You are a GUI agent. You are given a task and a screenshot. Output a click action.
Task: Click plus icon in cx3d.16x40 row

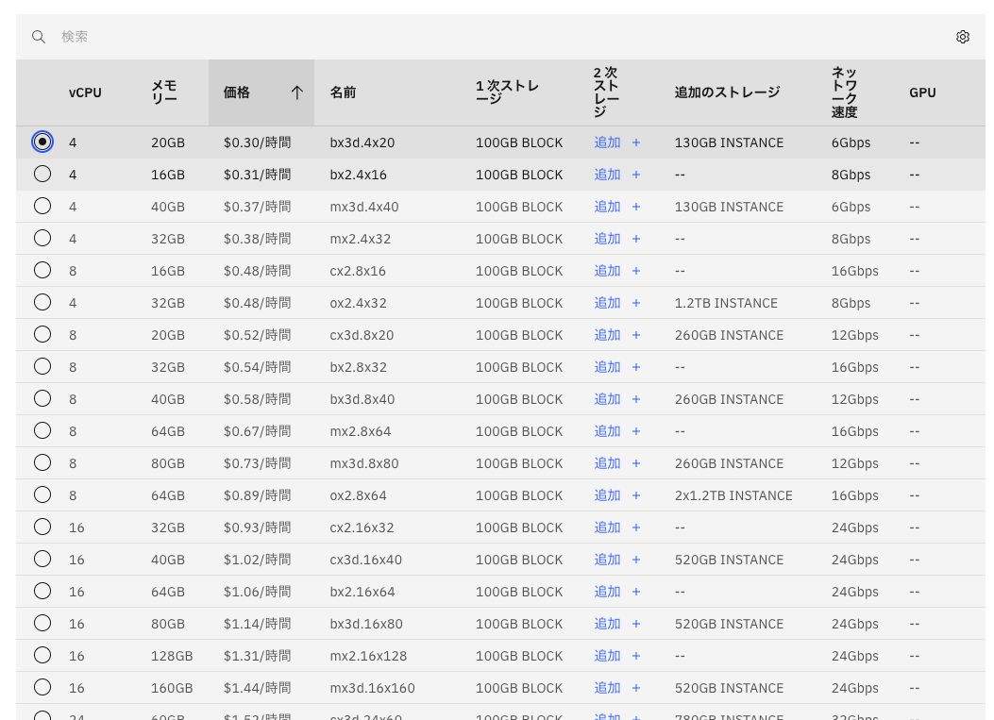(636, 560)
